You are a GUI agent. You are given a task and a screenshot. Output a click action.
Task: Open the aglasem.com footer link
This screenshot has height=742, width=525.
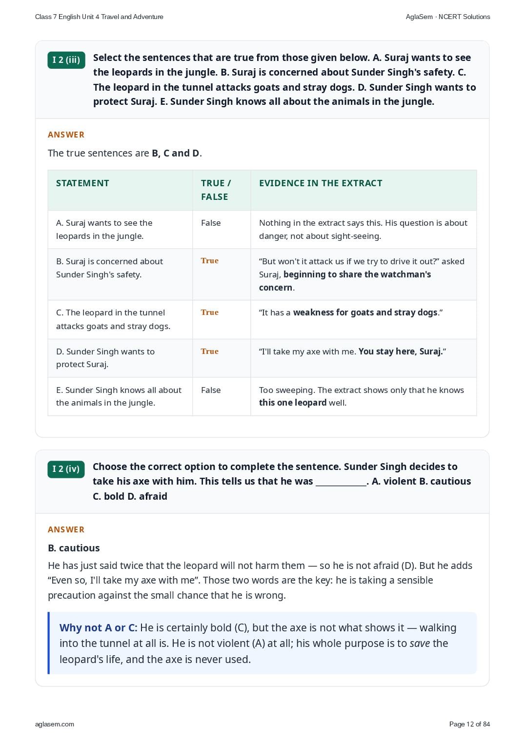[55, 724]
